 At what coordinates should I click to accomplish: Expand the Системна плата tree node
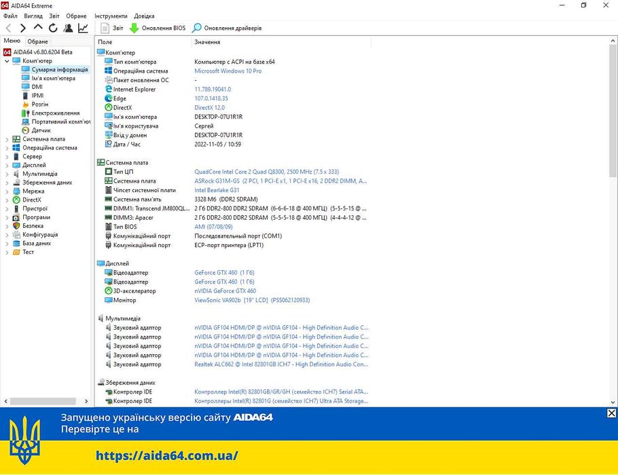(7, 139)
